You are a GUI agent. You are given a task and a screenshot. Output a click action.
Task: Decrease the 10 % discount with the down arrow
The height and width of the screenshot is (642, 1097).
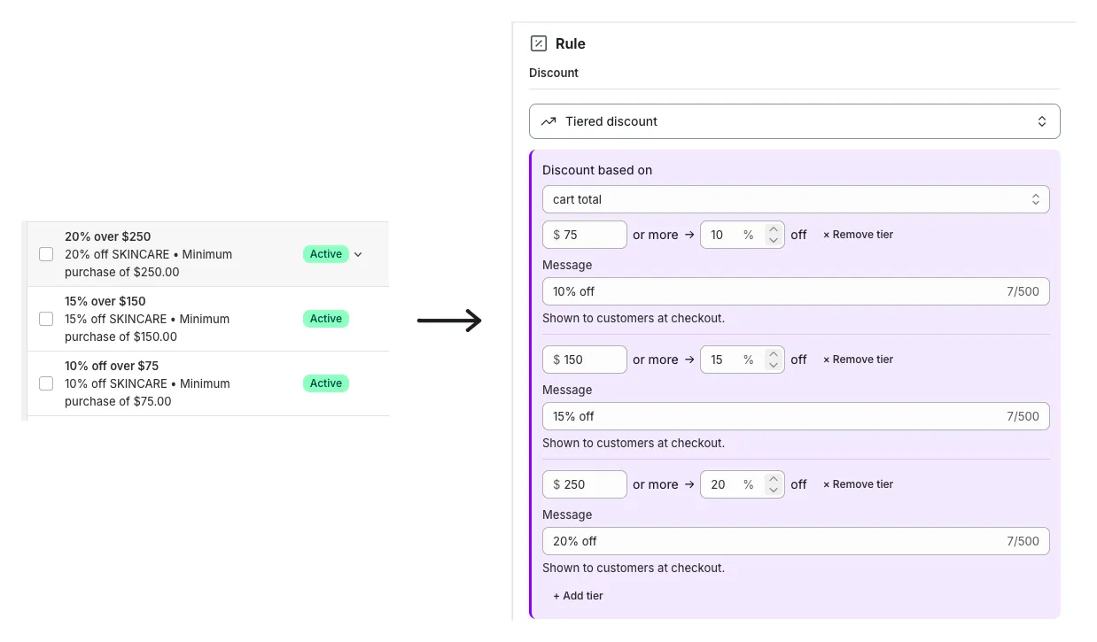click(774, 241)
